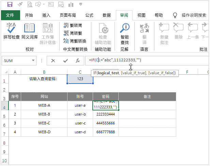
Task: Click logical_test in the function tooltip
Action: coord(108,73)
